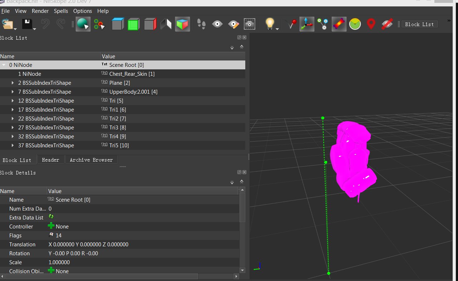Click the Controller green plus icon
This screenshot has height=281, width=458.
[x=51, y=226]
